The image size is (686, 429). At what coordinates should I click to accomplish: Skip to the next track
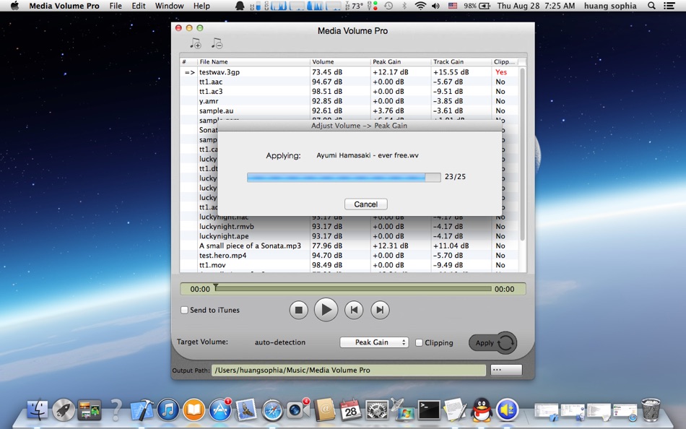380,310
